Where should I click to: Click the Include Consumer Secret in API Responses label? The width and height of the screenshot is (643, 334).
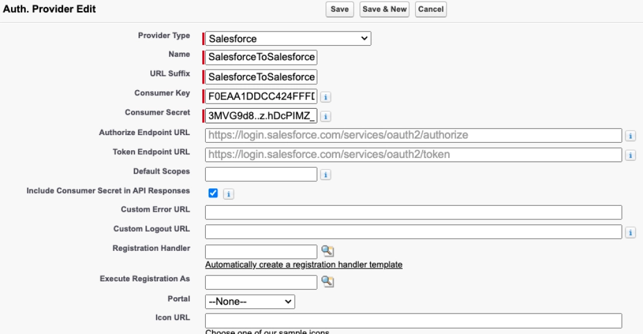pyautogui.click(x=108, y=191)
